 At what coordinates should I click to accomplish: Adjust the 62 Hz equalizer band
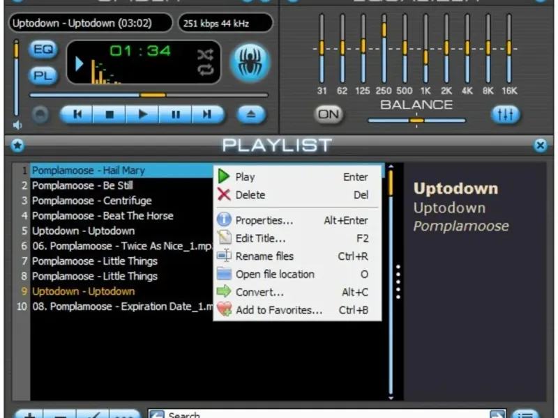tap(342, 48)
